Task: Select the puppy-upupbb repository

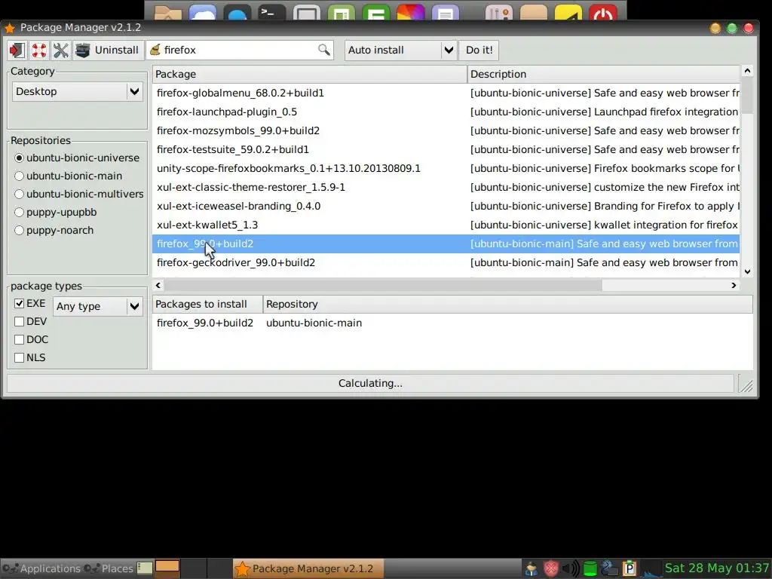Action: pyautogui.click(x=56, y=212)
